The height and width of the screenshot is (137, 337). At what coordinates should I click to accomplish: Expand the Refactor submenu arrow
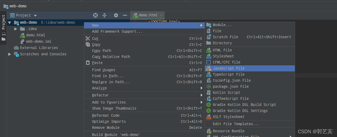tap(201, 95)
